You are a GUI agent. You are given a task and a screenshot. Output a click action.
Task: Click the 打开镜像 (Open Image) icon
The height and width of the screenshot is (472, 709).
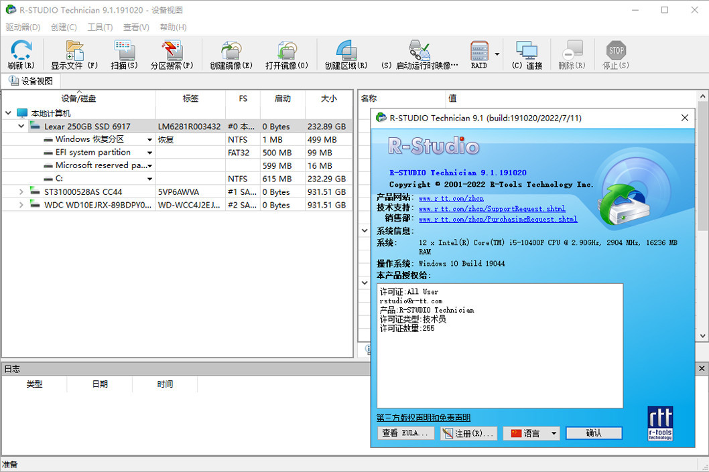(286, 54)
